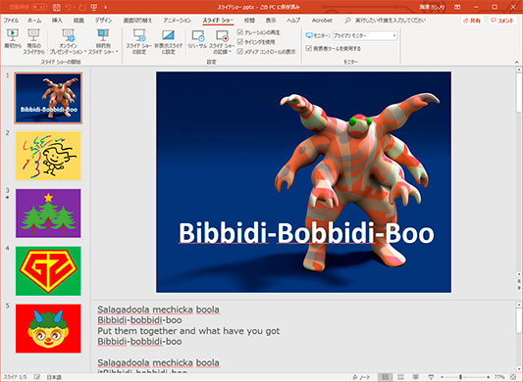Click the notes pane scroll down arrow
The image size is (523, 382).
point(519,369)
